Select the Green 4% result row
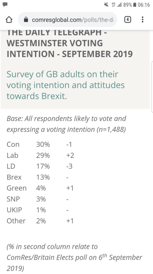153x274 pixels. 40,188
